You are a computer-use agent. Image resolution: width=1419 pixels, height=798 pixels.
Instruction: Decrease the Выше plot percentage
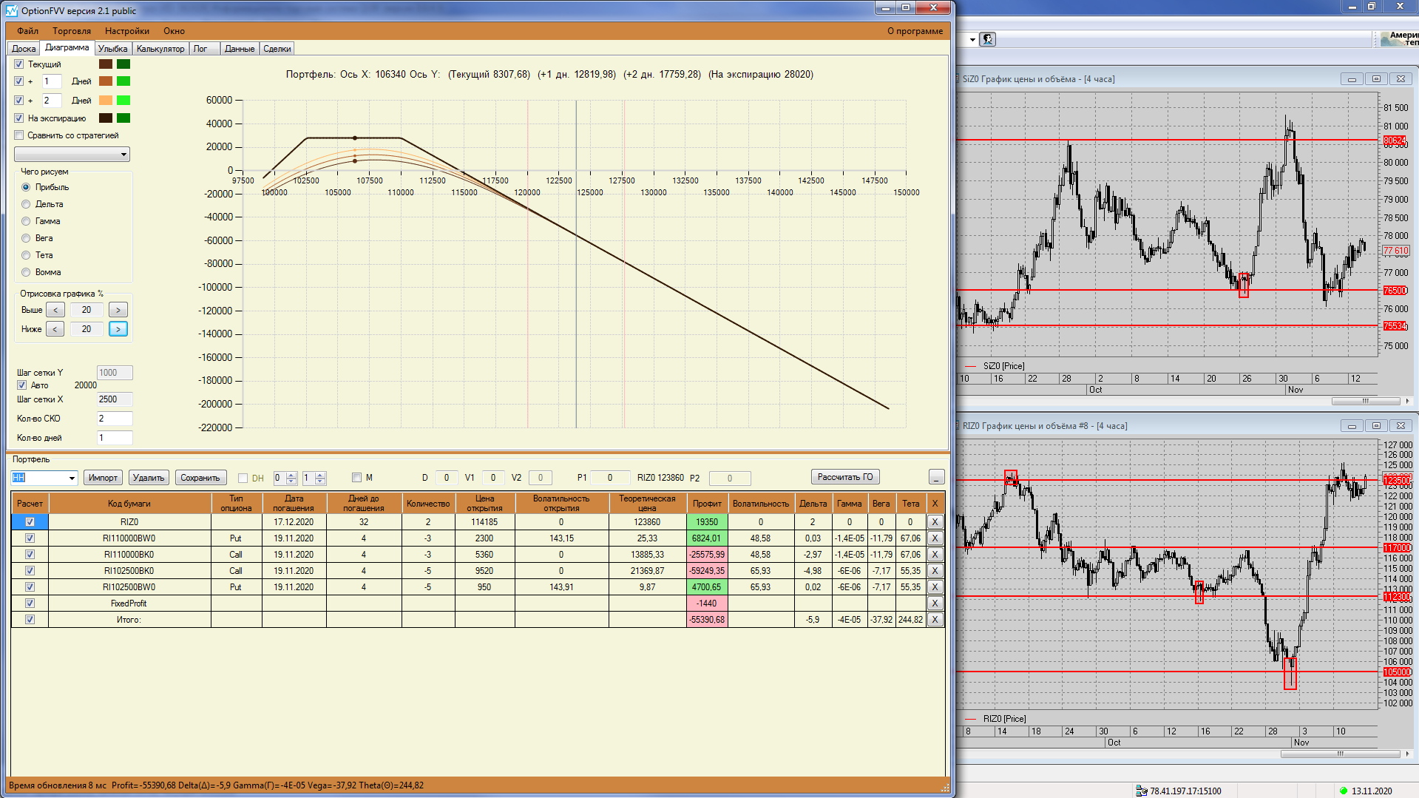click(x=55, y=310)
